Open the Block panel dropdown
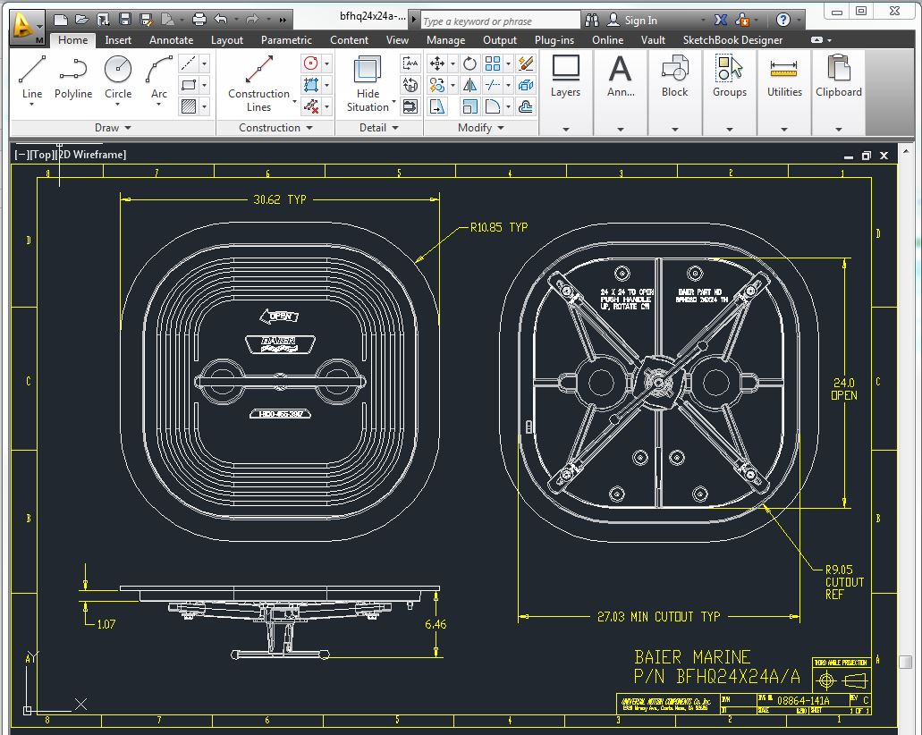922x735 pixels. [674, 129]
